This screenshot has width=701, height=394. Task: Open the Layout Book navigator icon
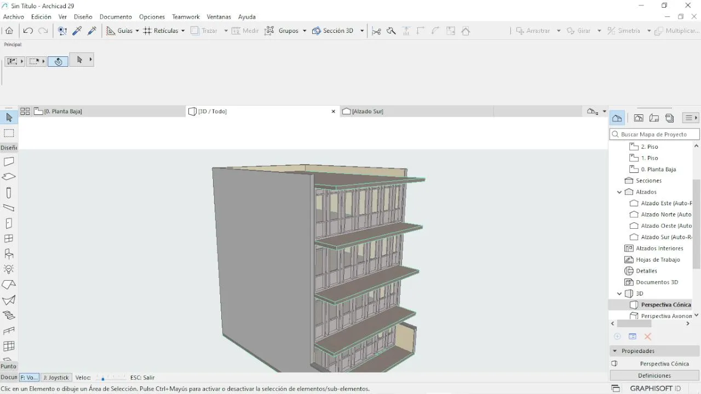(654, 118)
